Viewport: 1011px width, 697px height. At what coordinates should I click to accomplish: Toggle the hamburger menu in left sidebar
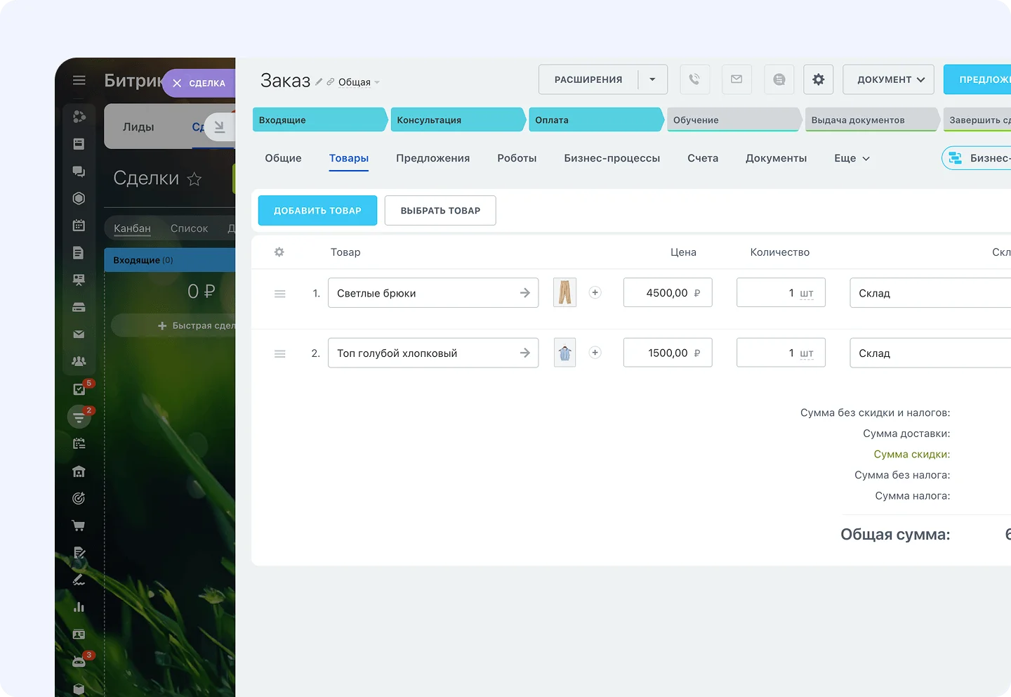tap(79, 80)
